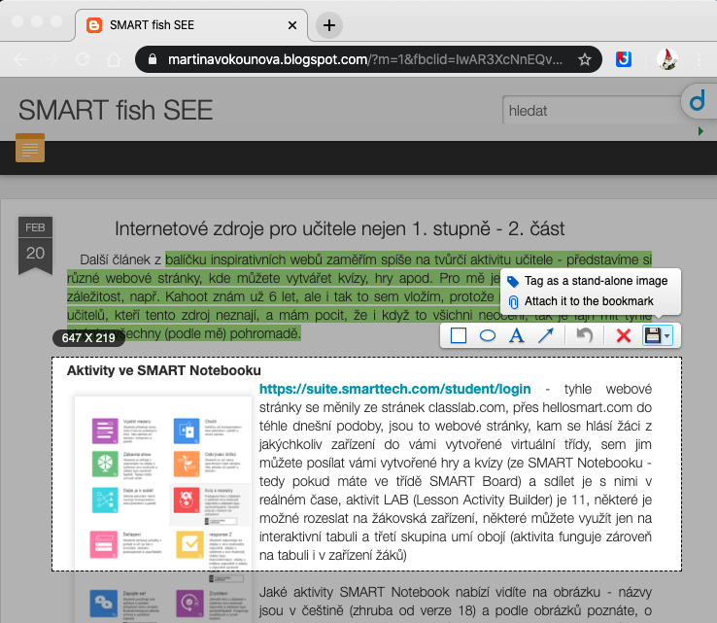Close the SMART fish SEE tab
This screenshot has width=717, height=623.
(x=292, y=25)
